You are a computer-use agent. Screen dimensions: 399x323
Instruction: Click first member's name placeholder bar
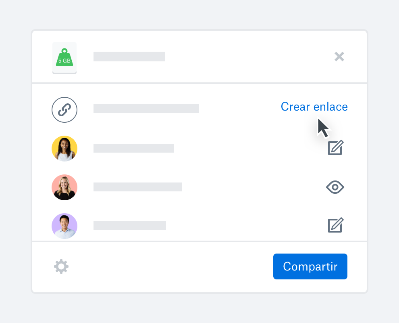click(133, 148)
